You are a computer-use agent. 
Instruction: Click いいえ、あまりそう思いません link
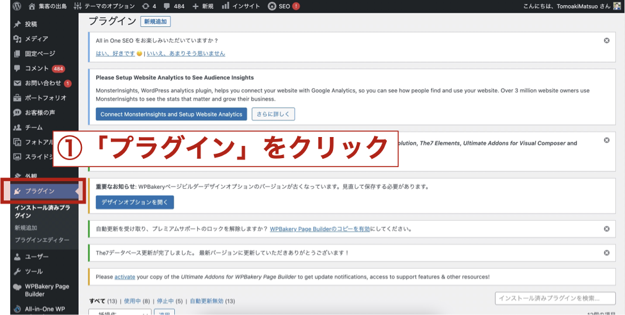(186, 53)
